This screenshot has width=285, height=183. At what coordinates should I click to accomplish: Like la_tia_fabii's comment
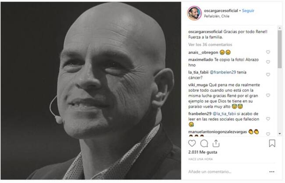coord(268,75)
